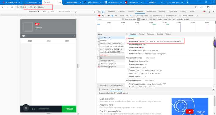
Task: Select reset.css request row
Action: click(x=111, y=41)
